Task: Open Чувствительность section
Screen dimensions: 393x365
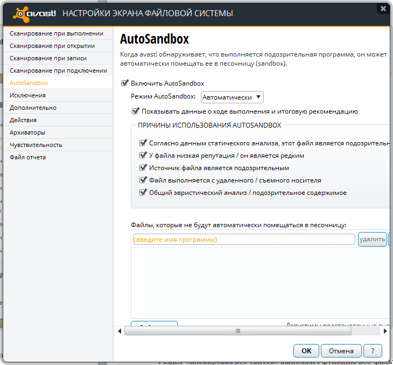Action: coord(58,145)
